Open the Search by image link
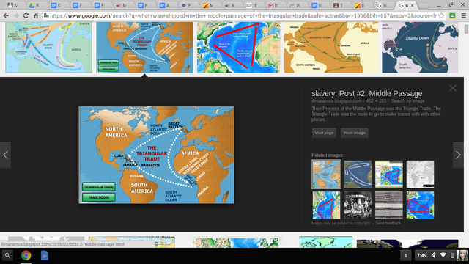This screenshot has width=469, height=264. (x=407, y=101)
